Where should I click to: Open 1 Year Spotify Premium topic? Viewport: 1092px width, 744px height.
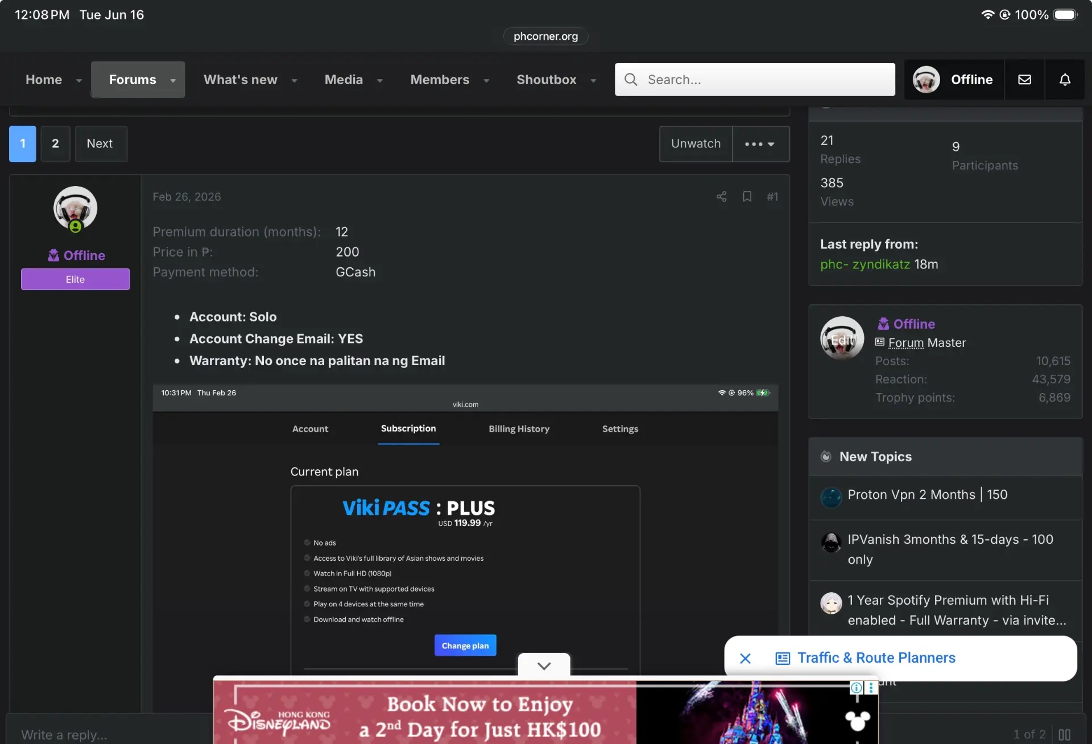click(957, 610)
